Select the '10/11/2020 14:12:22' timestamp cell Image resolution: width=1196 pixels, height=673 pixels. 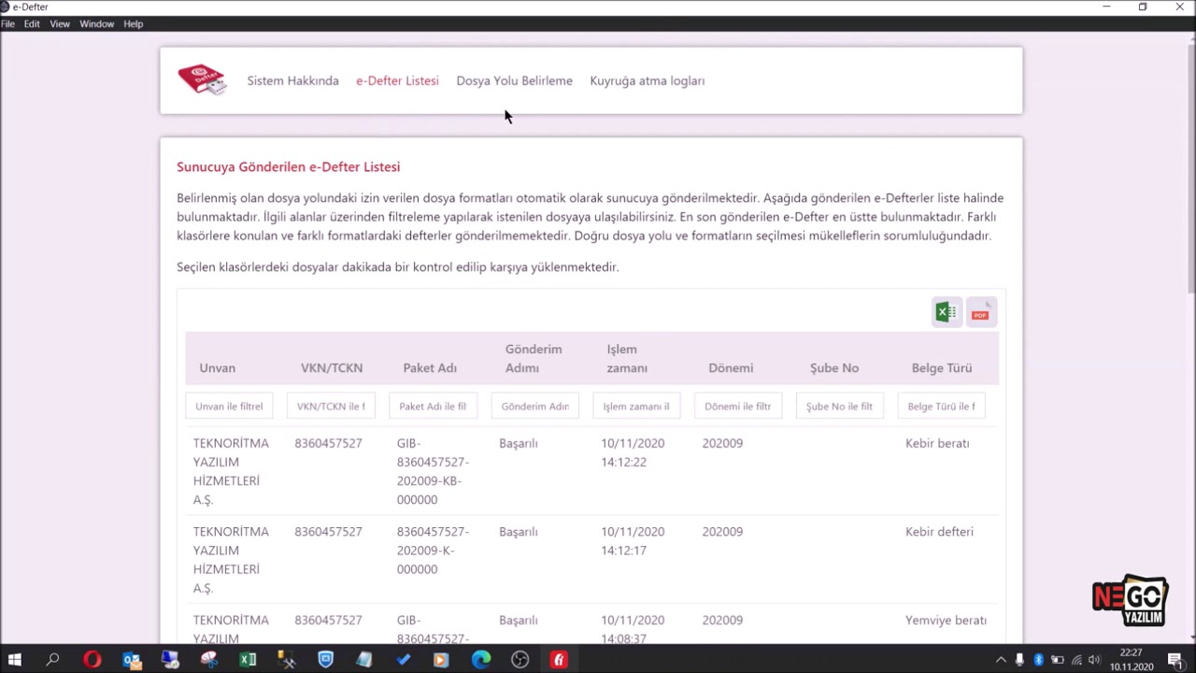[x=633, y=452]
